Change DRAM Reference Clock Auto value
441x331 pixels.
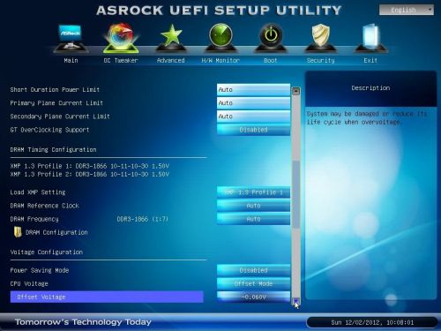253,206
